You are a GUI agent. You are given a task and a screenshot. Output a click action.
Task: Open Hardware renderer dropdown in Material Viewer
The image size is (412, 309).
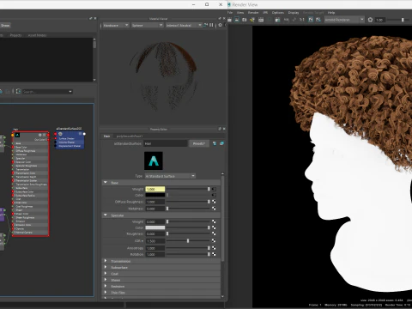coord(116,25)
